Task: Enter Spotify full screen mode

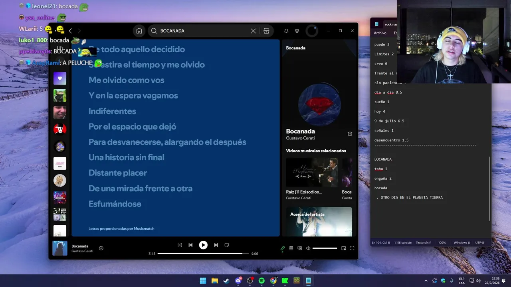Action: click(352, 248)
